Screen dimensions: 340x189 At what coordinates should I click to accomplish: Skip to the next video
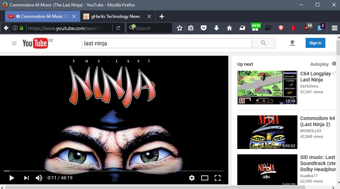click(x=26, y=178)
